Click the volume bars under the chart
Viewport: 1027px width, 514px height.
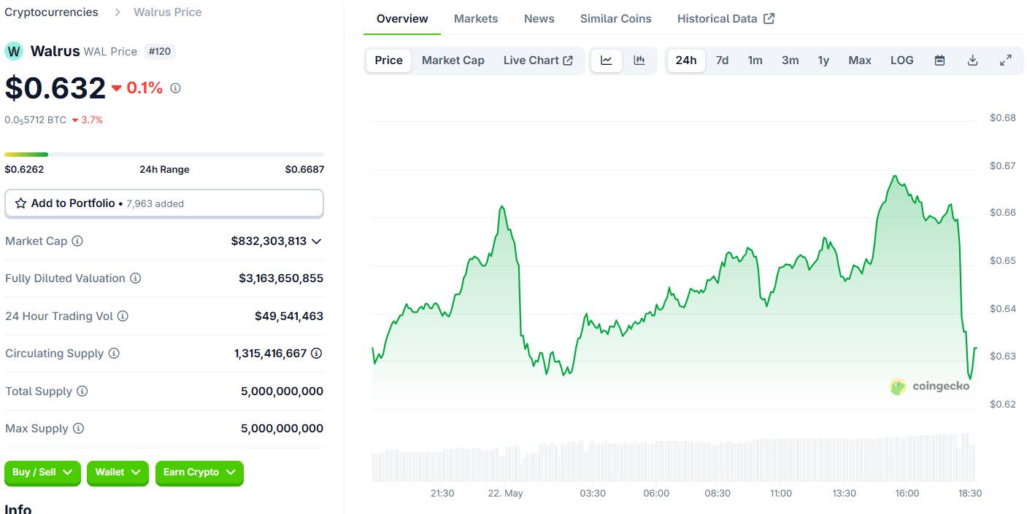(674, 456)
